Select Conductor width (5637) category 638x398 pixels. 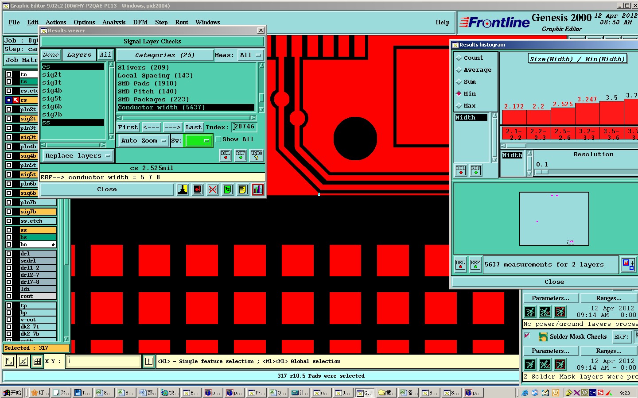point(186,108)
